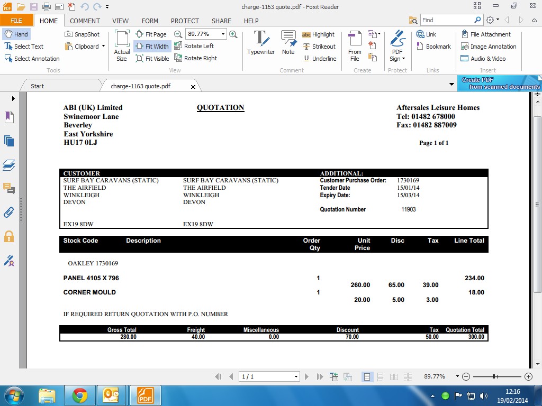542x406 pixels.
Task: Enable single page view in status bar
Action: click(x=367, y=376)
